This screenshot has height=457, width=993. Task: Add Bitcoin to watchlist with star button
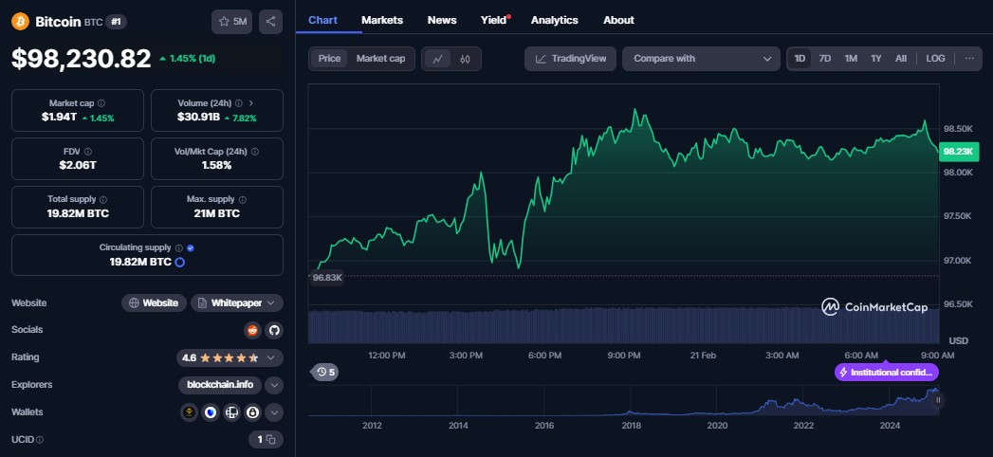(231, 22)
